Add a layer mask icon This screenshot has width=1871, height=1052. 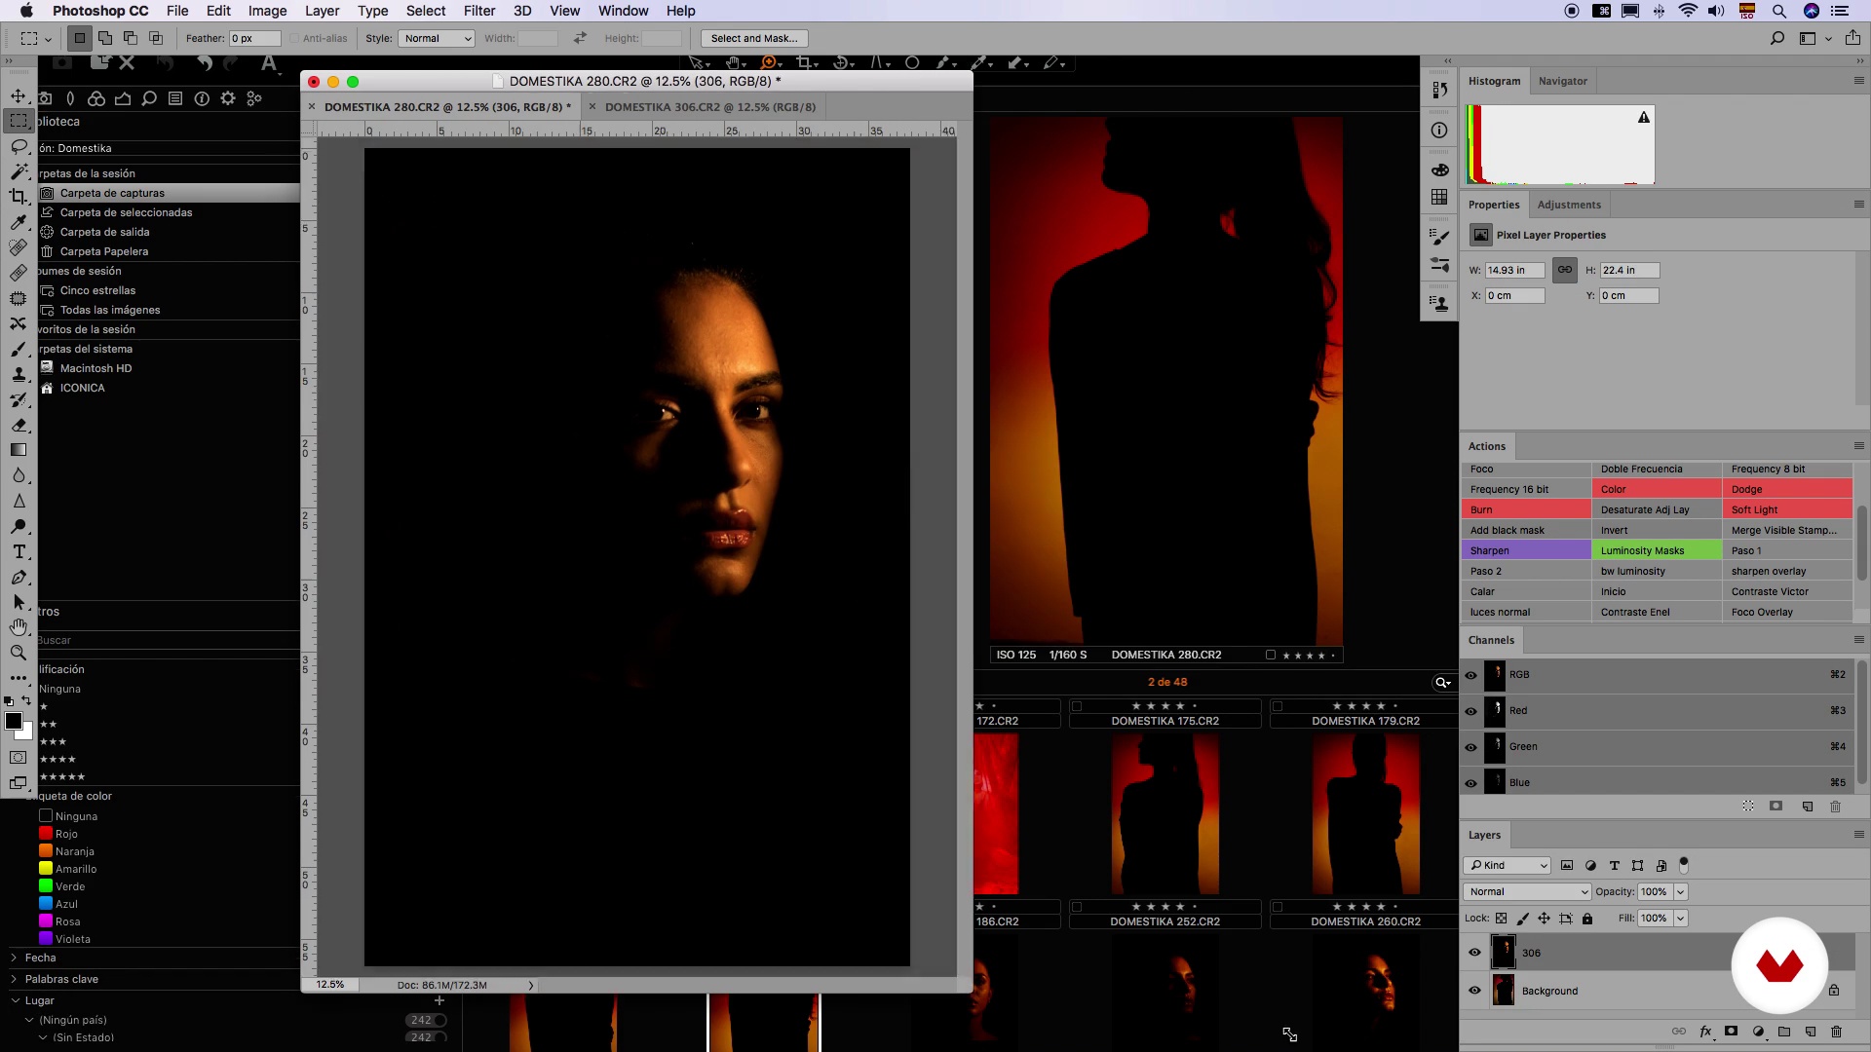click(1732, 1032)
